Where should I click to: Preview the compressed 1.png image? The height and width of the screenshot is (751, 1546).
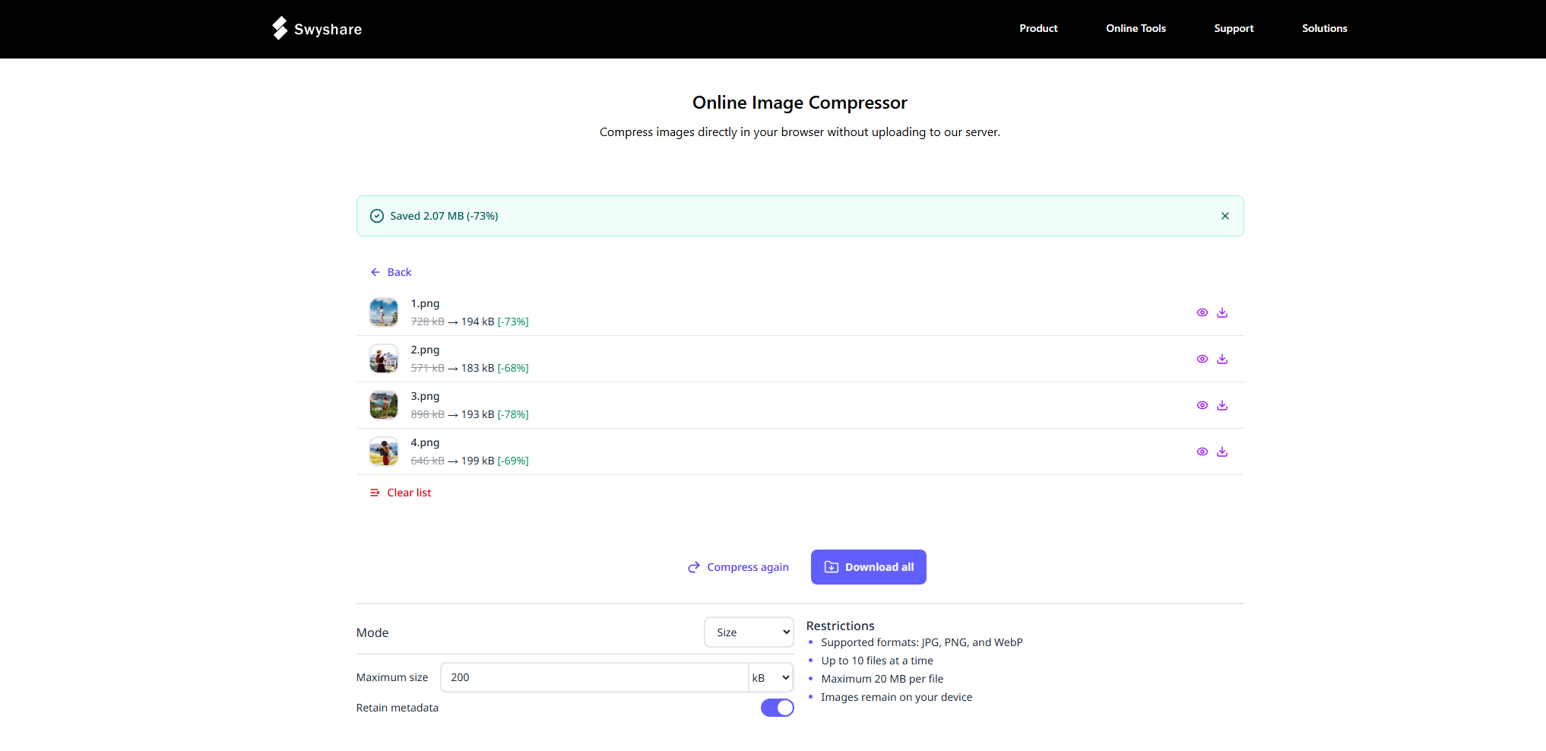click(x=1202, y=312)
